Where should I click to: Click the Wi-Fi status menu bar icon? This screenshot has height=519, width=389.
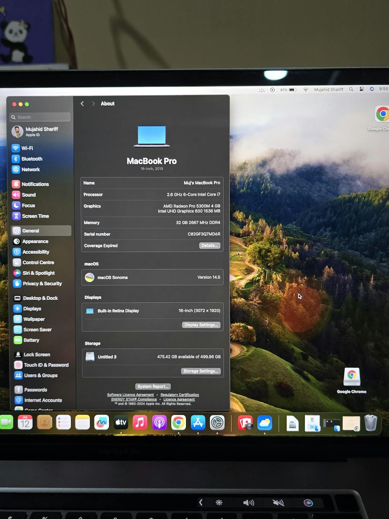[x=305, y=90]
